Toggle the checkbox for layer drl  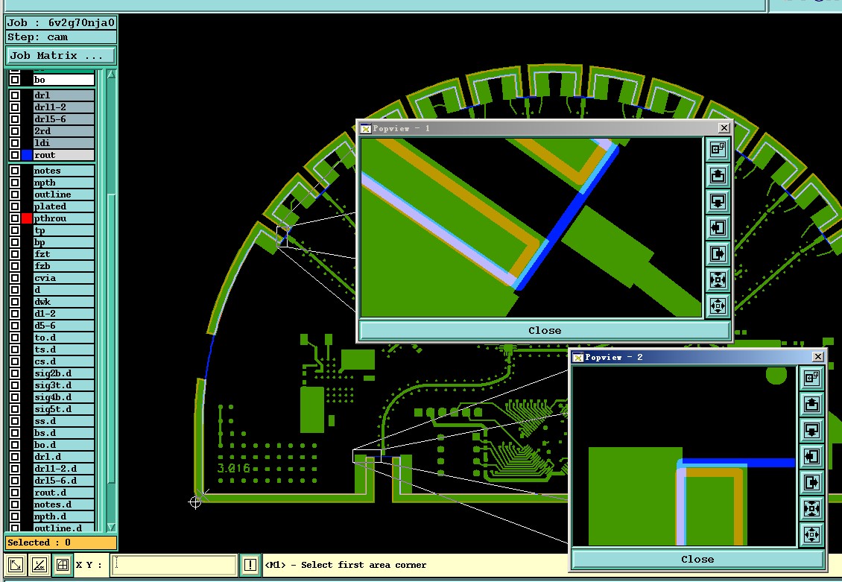15,95
